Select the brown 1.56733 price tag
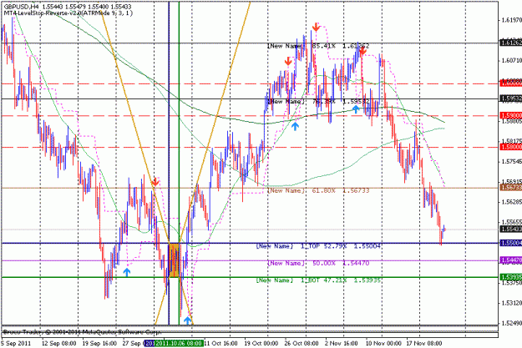Screen dimensions: 522x348 point(511,188)
